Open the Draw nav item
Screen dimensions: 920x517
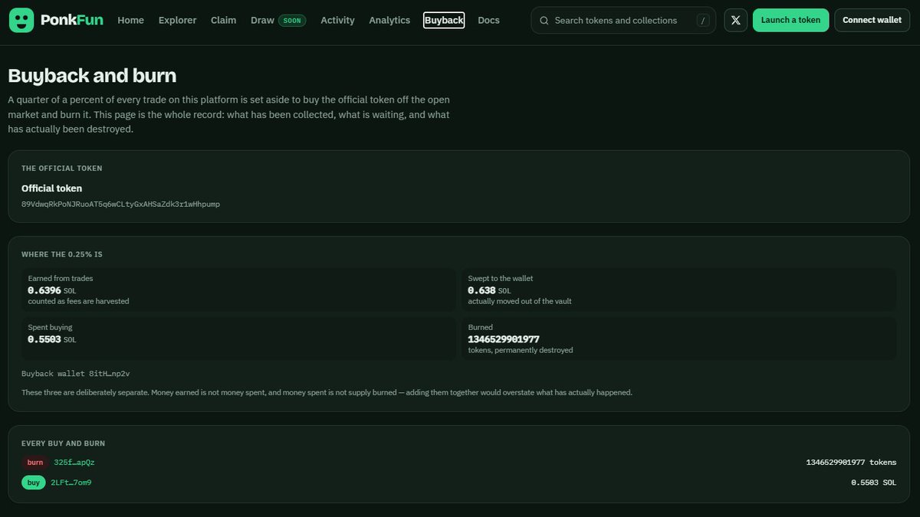click(262, 21)
